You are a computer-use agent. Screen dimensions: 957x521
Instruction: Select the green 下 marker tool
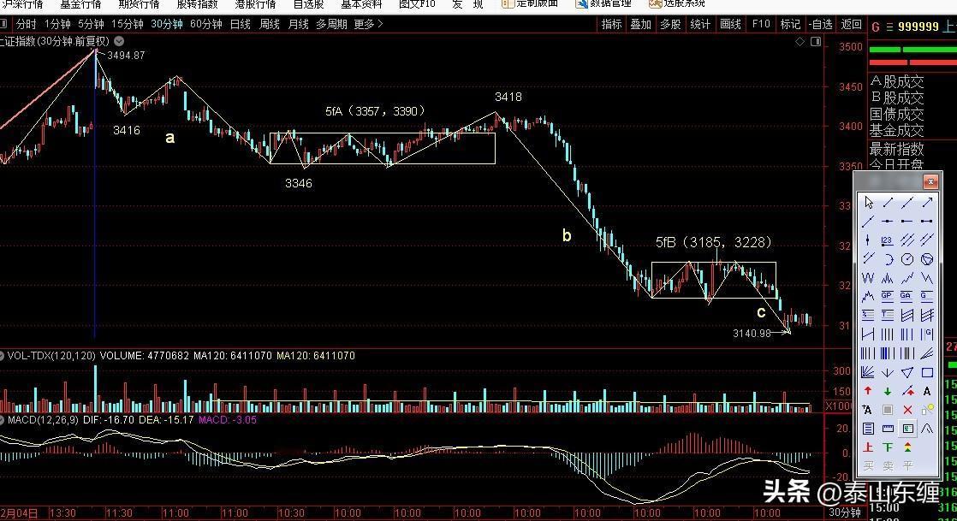coord(888,447)
